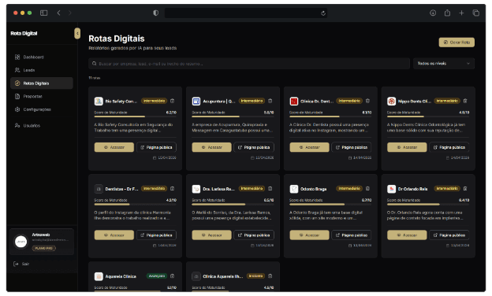Image resolution: width=492 pixels, height=296 pixels.
Task: Click trash icon on Dentistas - Dr F... card
Action: click(x=172, y=189)
